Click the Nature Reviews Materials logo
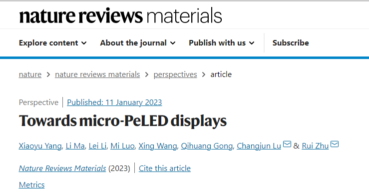 click(x=120, y=16)
